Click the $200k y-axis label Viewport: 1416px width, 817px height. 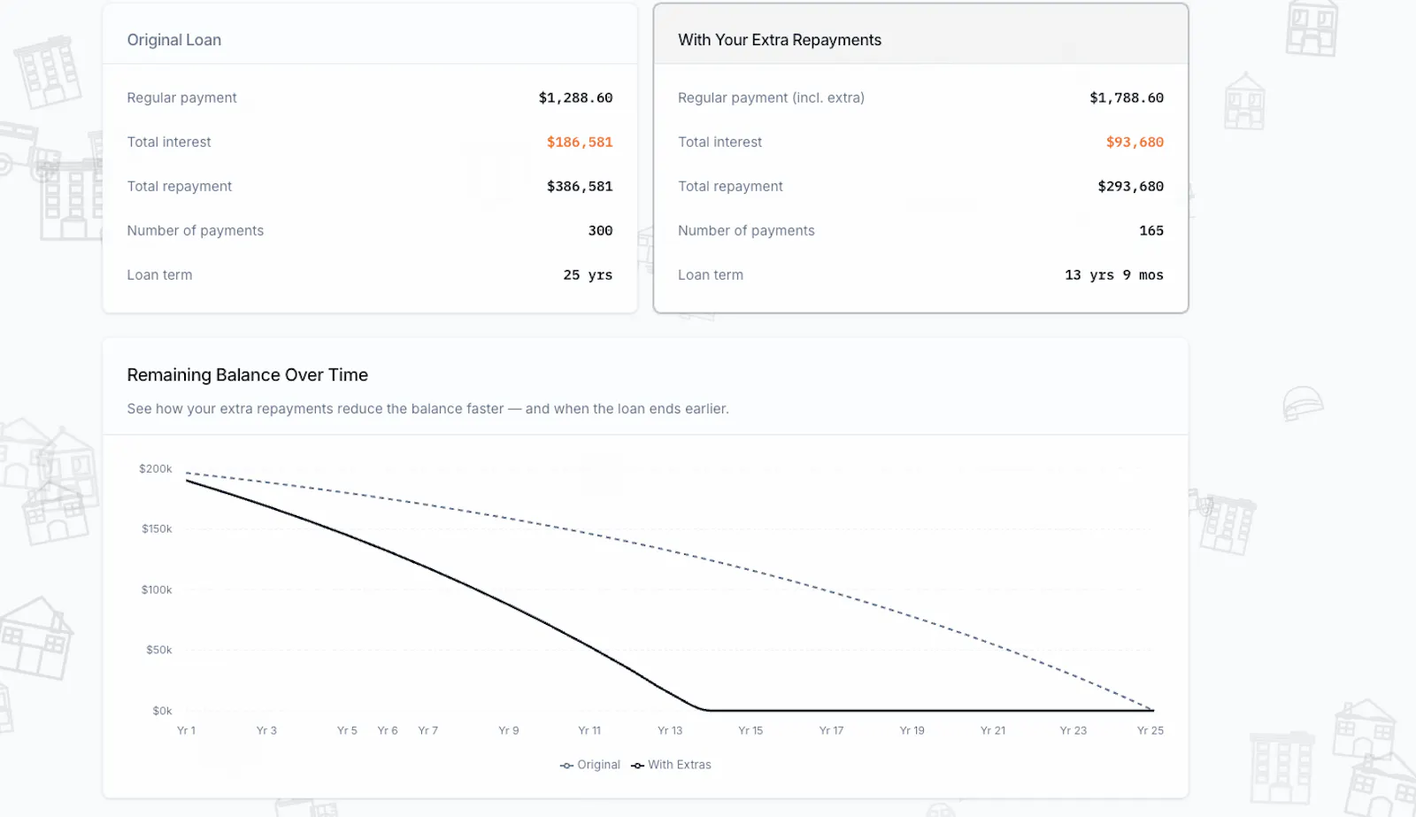coord(156,468)
